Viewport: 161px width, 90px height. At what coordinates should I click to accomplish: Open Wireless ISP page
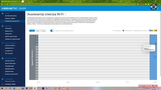8,34
